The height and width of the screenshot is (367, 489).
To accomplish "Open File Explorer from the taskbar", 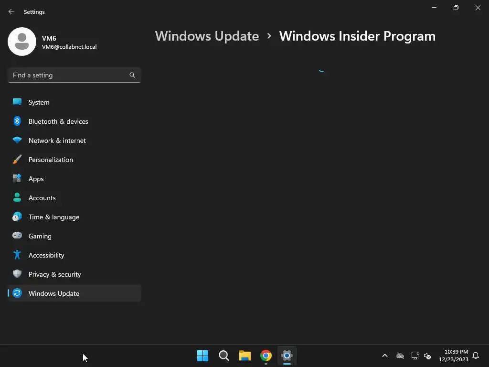I will [x=245, y=356].
